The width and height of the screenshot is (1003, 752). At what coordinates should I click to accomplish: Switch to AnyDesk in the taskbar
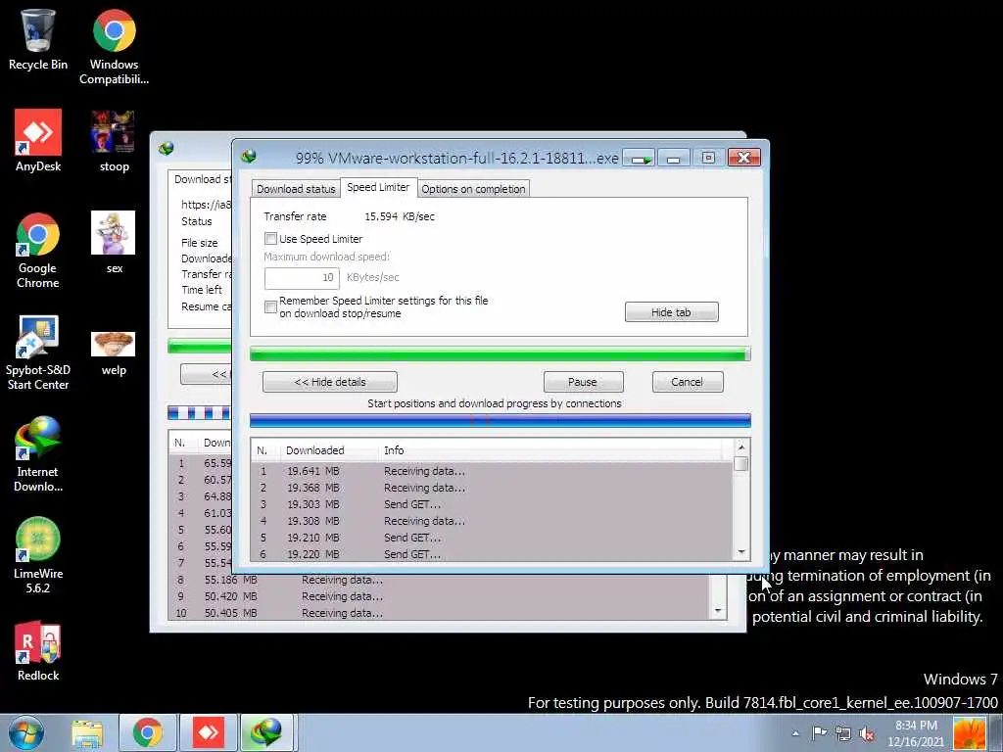click(209, 732)
